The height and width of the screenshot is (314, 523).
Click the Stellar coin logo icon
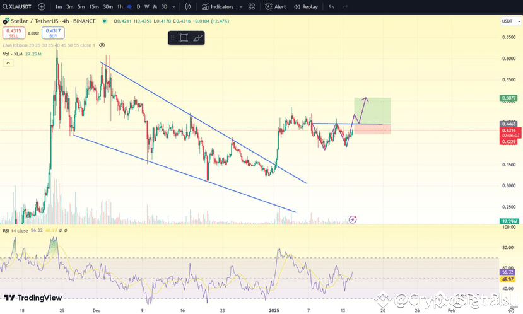6,21
